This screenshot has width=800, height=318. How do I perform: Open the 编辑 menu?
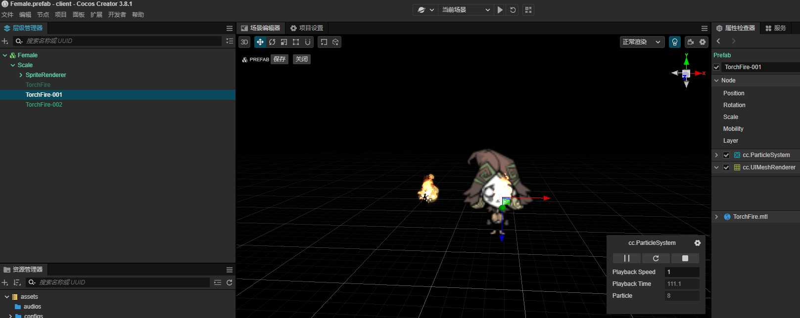pos(25,15)
